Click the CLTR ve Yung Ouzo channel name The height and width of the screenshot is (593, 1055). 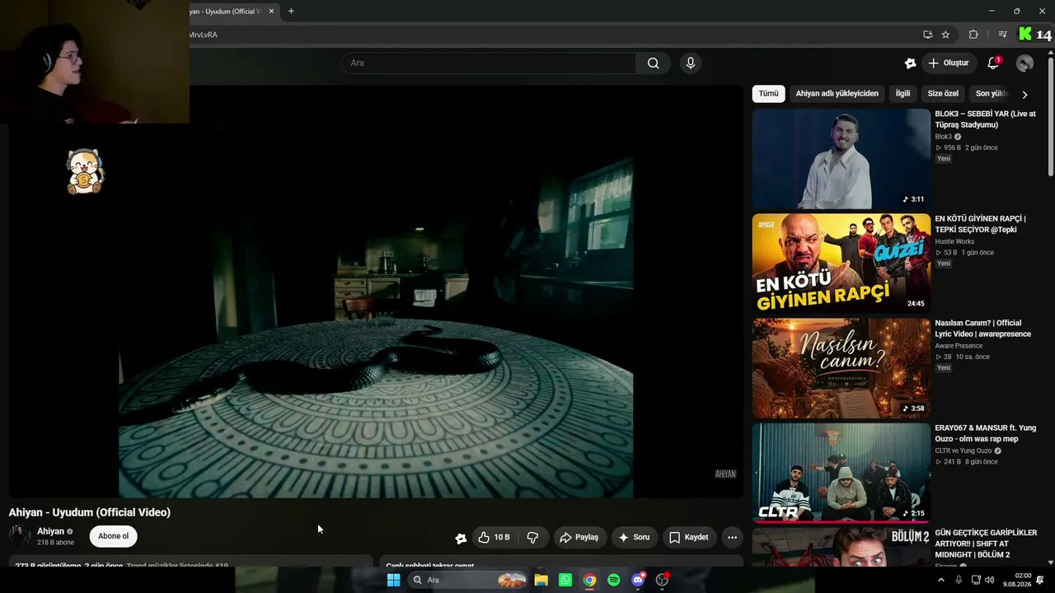point(964,451)
